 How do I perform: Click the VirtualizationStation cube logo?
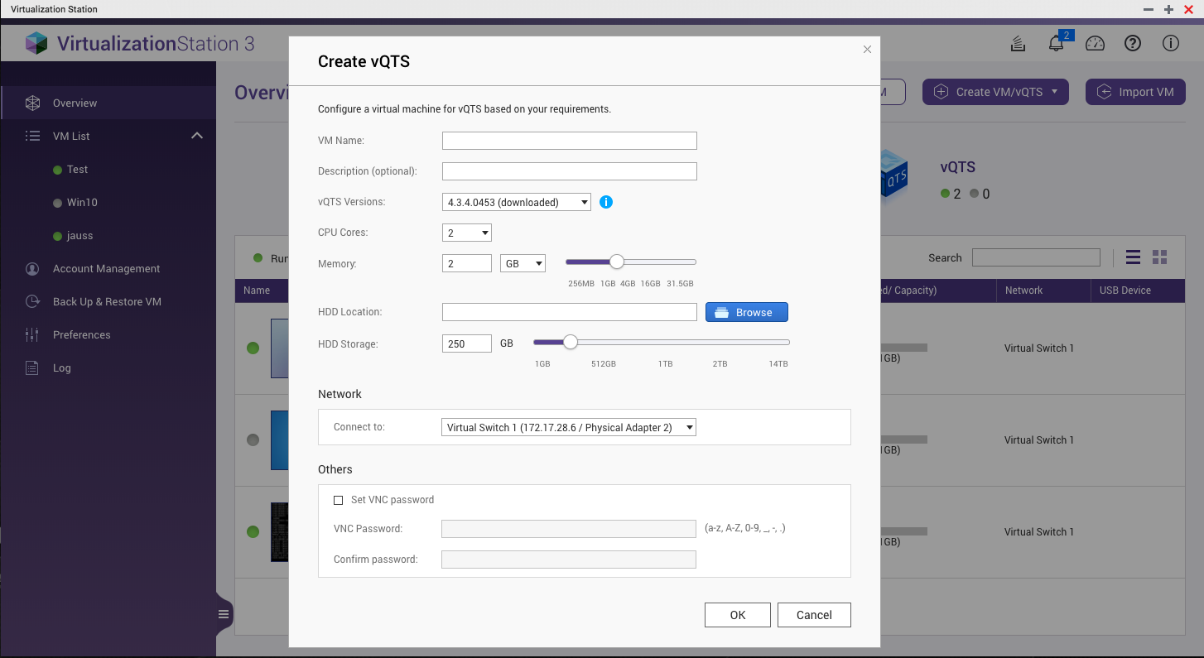click(x=36, y=43)
